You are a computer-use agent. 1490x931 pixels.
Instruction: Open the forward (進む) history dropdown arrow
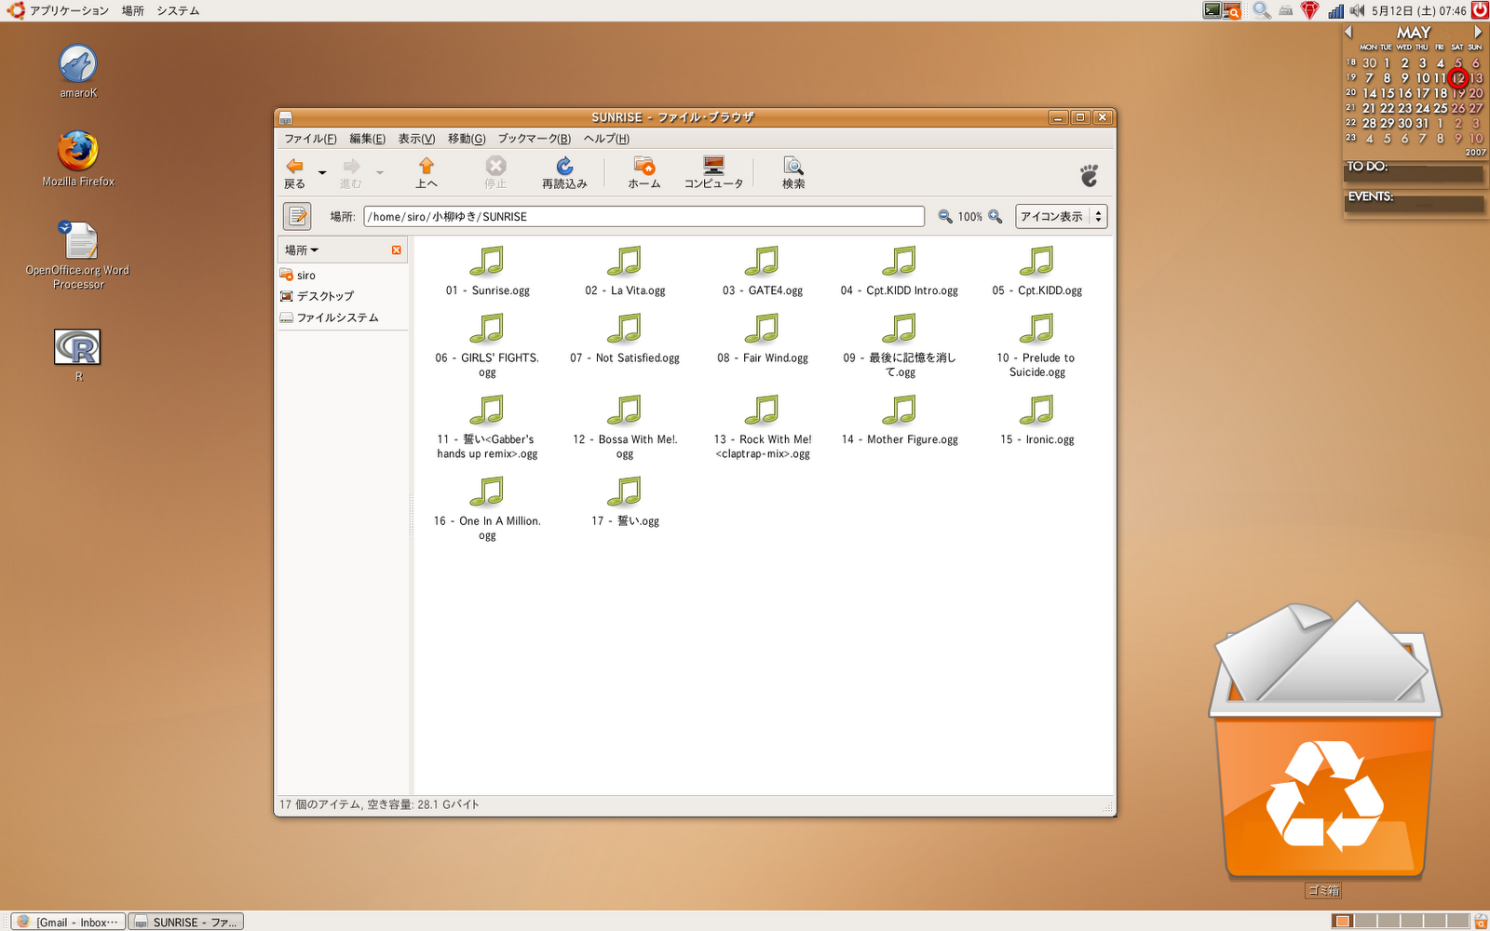pyautogui.click(x=379, y=173)
